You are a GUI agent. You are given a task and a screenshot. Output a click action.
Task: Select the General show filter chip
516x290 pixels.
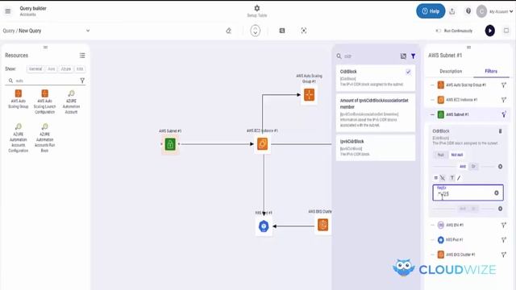click(35, 68)
